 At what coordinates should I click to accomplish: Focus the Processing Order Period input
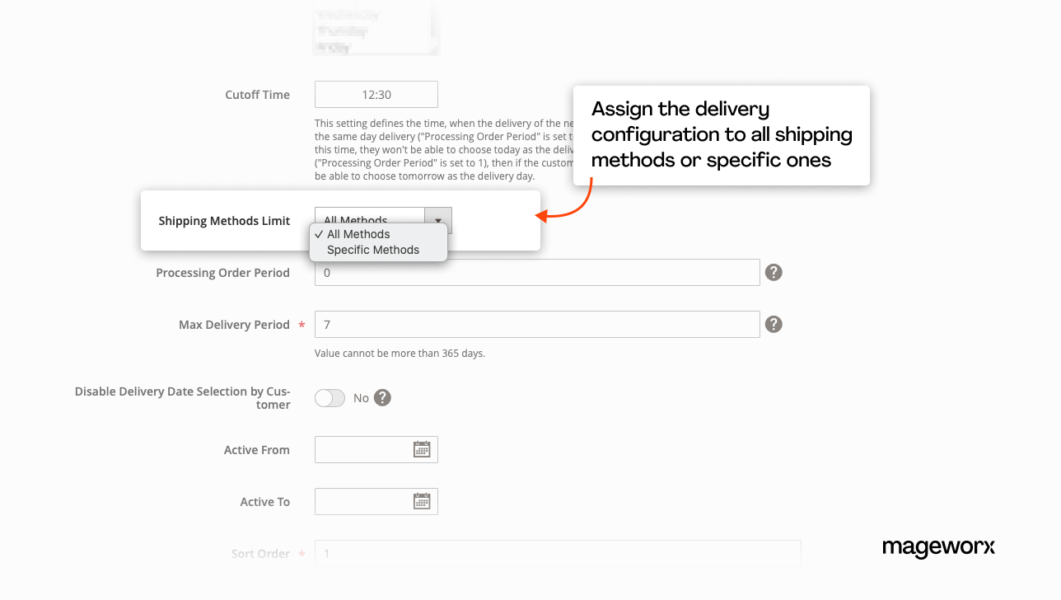[537, 273]
